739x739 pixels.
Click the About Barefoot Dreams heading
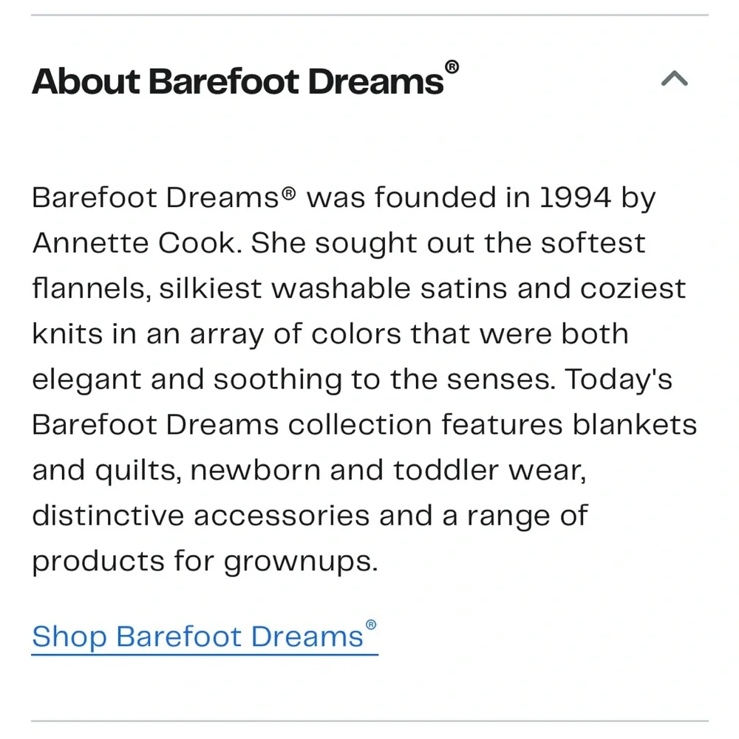[x=236, y=81]
